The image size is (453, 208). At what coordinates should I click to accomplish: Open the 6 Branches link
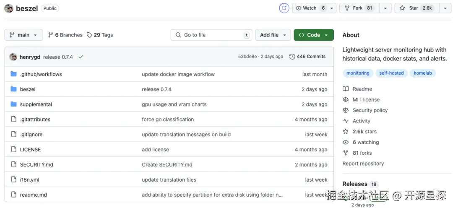pos(65,35)
